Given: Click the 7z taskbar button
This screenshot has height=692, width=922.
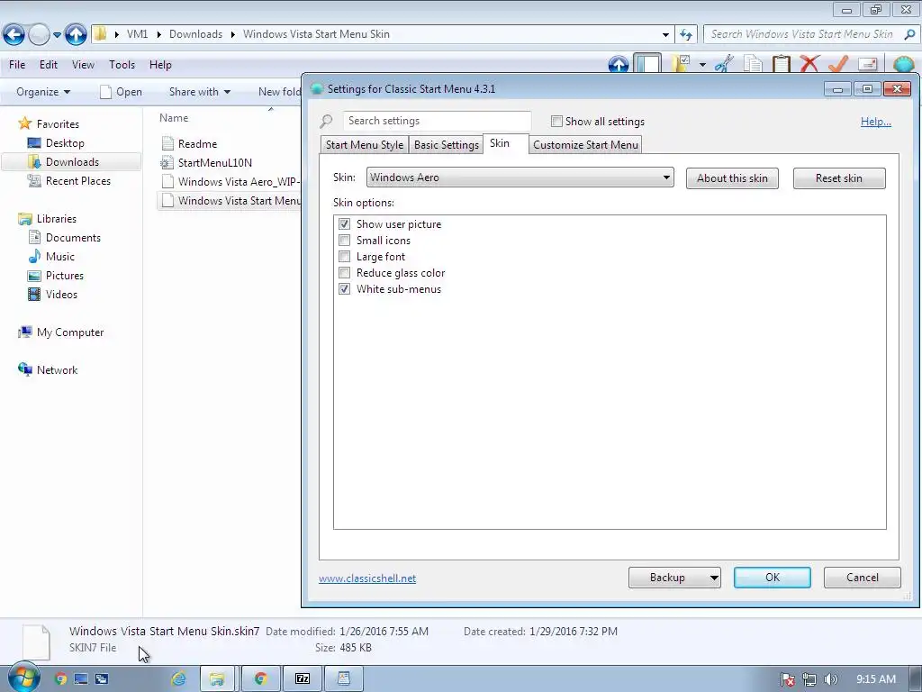Looking at the screenshot, I should point(303,679).
